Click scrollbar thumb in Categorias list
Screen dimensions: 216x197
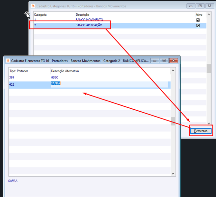[x=209, y=68]
